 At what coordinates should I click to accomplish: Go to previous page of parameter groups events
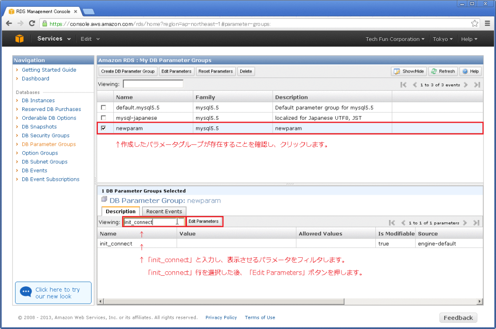click(415, 85)
